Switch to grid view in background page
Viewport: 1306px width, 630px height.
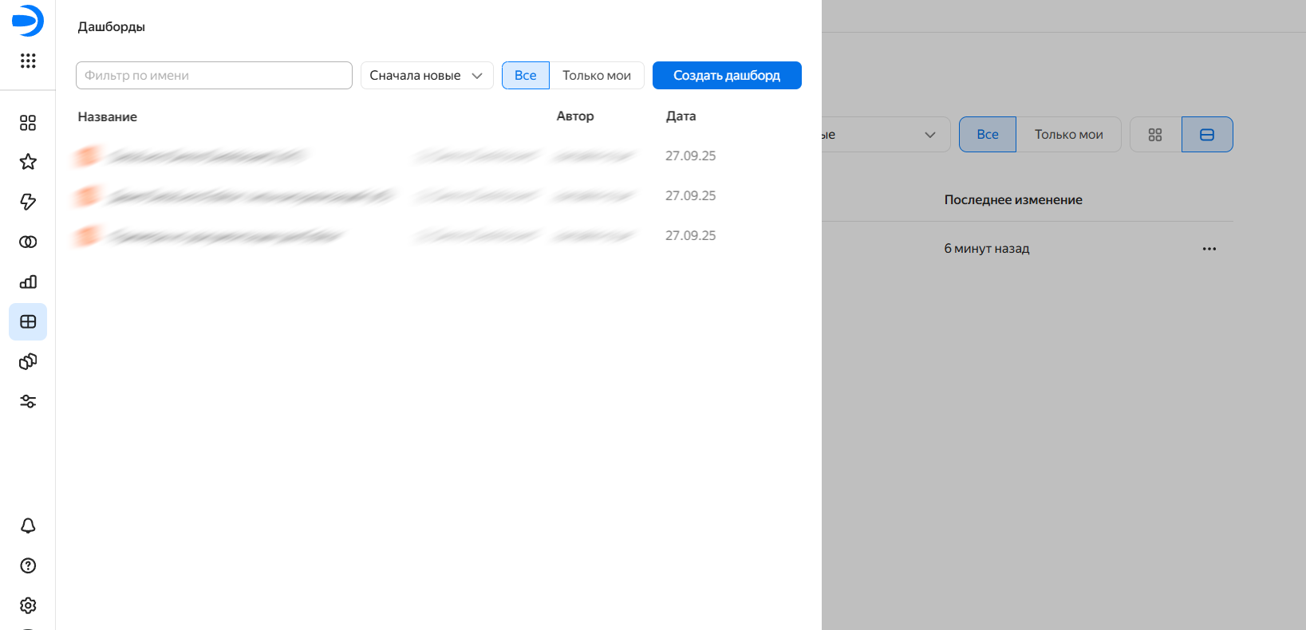click(x=1154, y=135)
